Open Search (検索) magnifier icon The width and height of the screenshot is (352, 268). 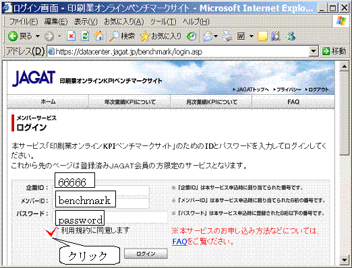click(x=114, y=36)
